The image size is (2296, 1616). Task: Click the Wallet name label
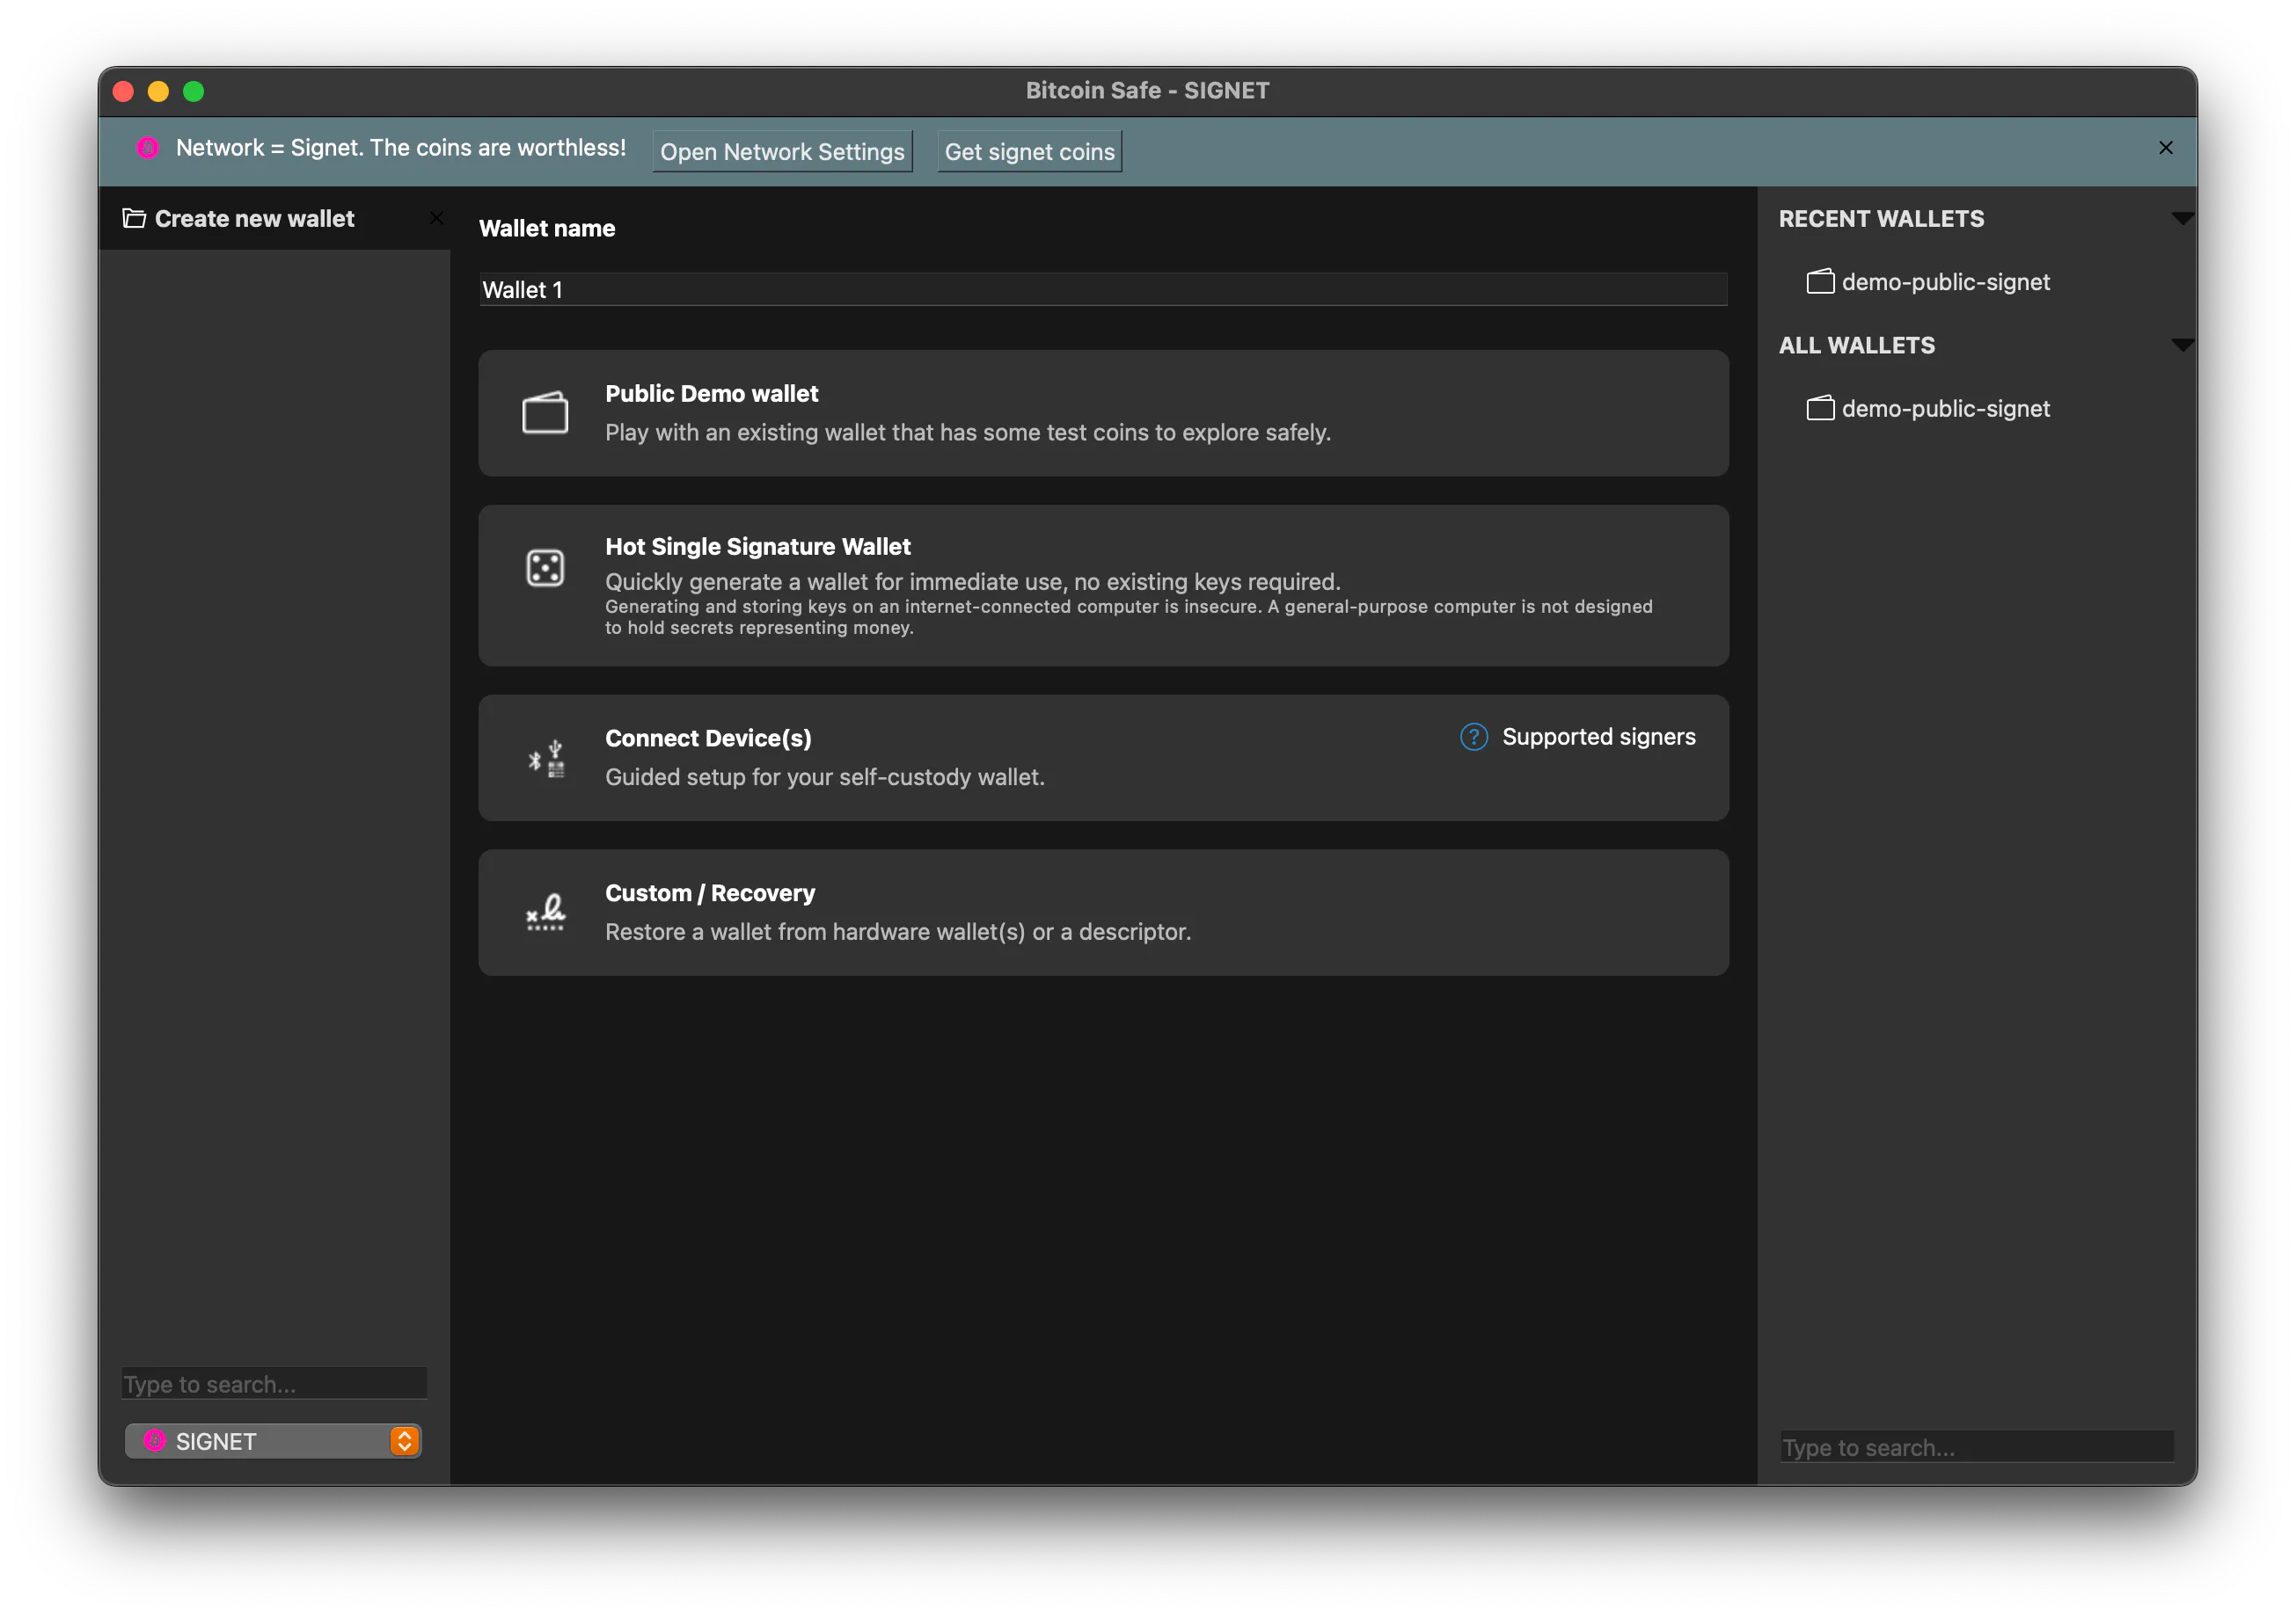tap(547, 228)
